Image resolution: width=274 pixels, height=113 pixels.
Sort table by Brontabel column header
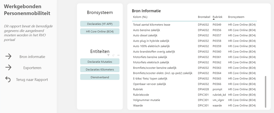[204, 17]
